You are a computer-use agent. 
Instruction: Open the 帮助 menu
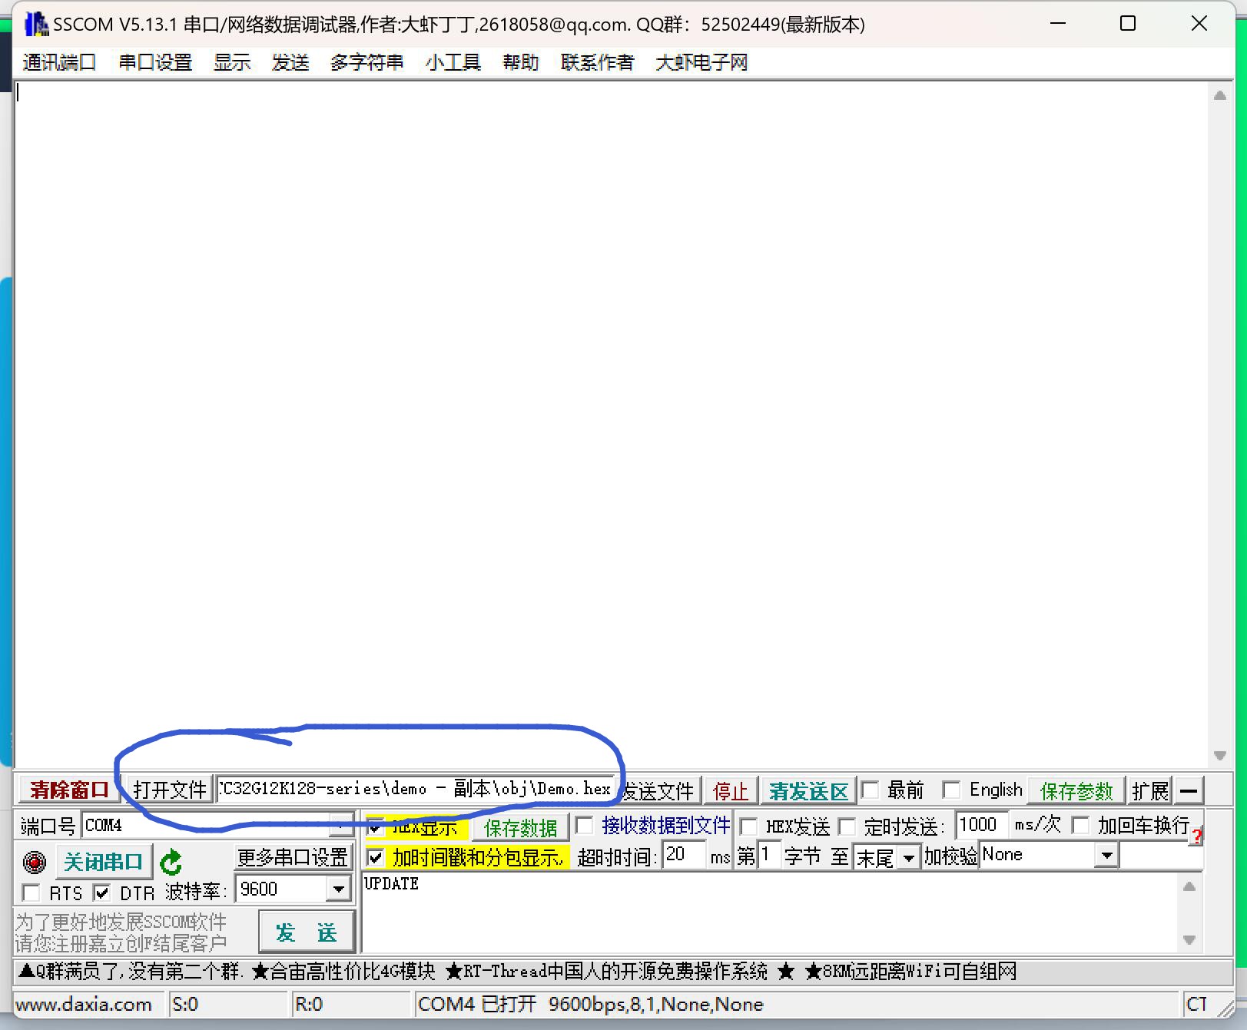[x=520, y=62]
